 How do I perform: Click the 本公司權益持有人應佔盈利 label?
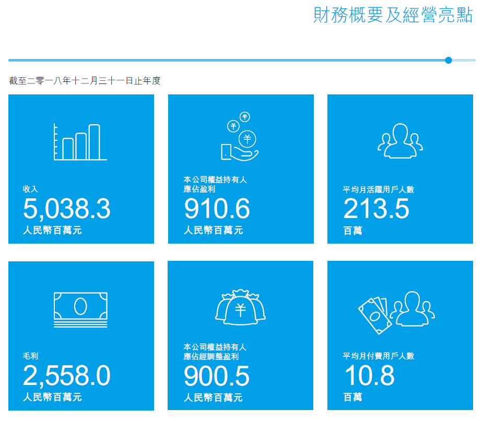tap(215, 184)
